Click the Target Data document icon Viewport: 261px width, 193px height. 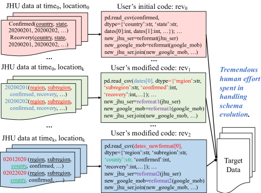(236, 160)
